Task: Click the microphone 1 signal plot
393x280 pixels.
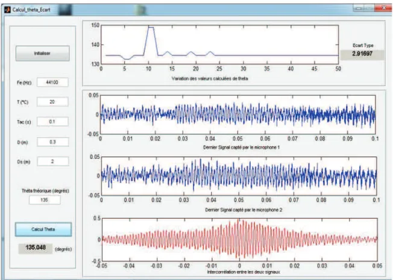Action: click(237, 114)
